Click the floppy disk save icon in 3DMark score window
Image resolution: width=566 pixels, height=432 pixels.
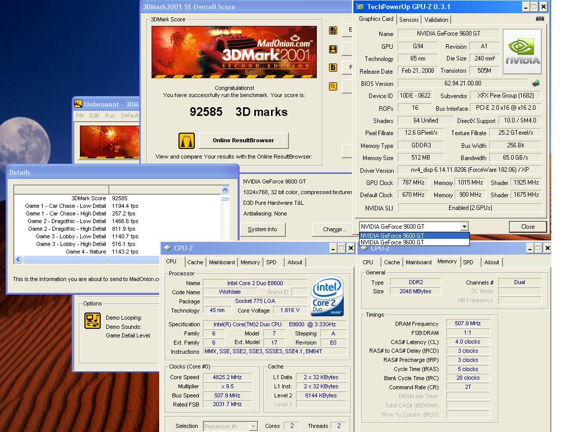coord(333,49)
